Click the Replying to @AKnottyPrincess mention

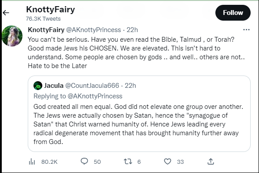pyautogui.click(x=95, y=96)
